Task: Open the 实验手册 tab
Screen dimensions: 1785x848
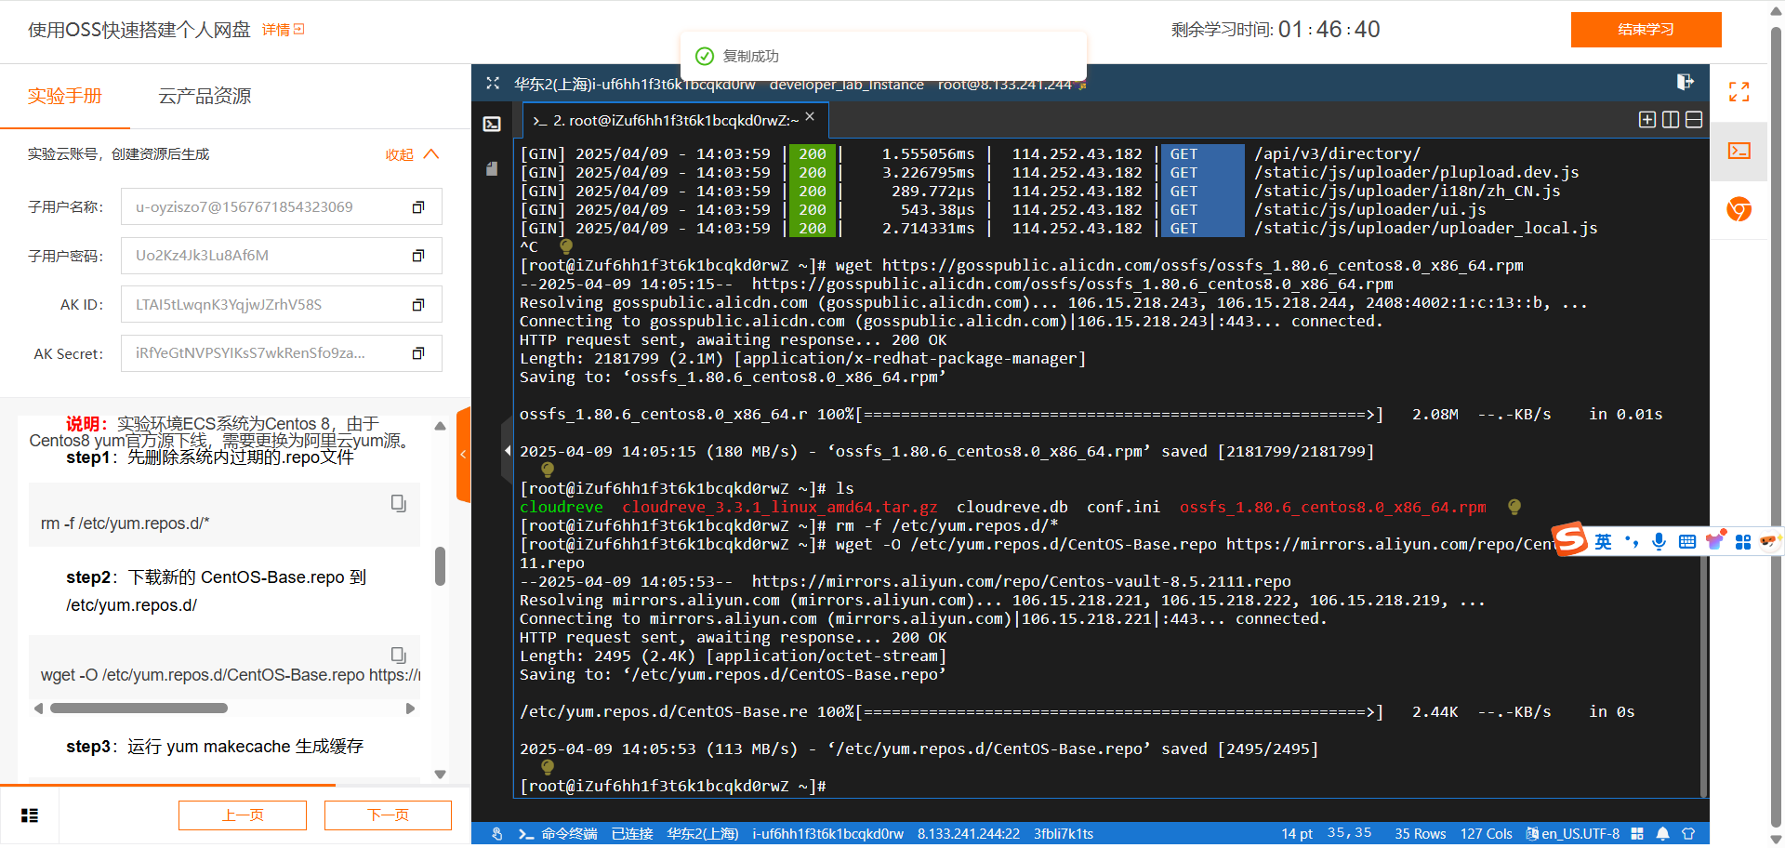Action: [65, 96]
